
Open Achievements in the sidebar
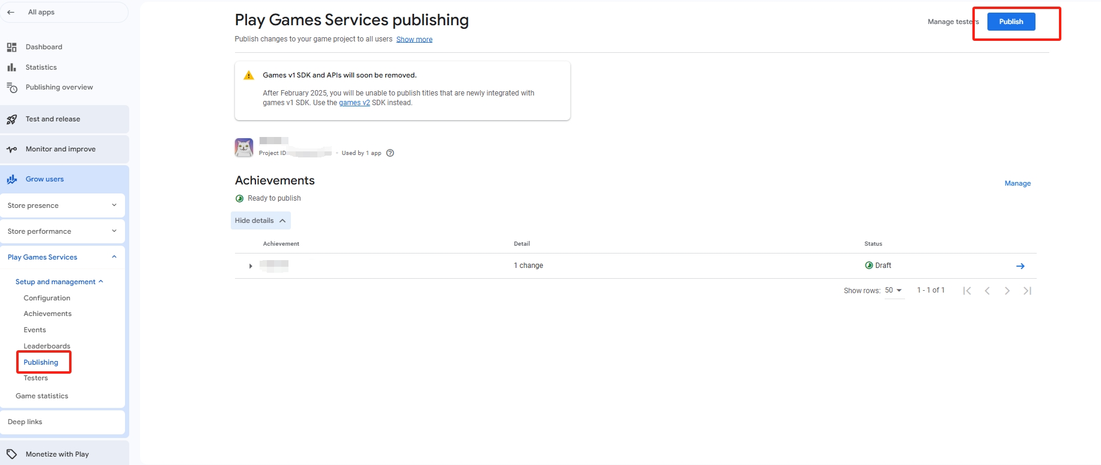47,314
